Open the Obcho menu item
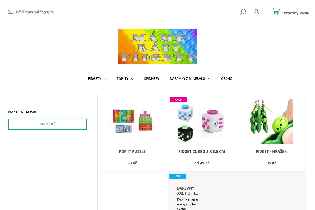Image resolution: width=315 pixels, height=210 pixels. click(x=227, y=78)
